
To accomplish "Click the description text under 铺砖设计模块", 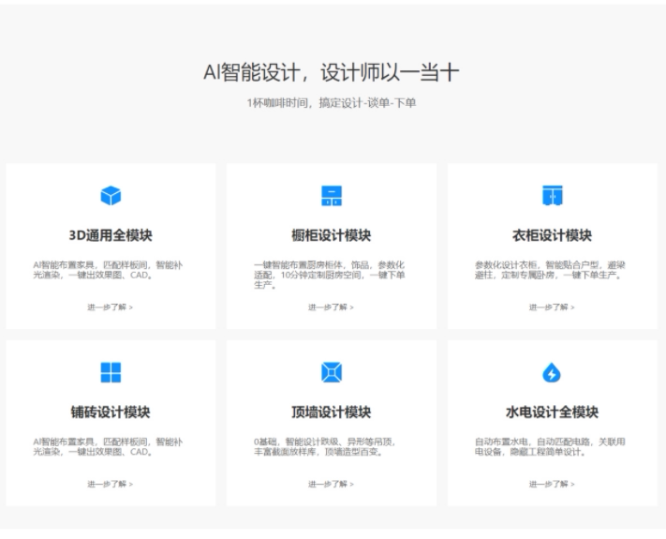I will coord(108,447).
